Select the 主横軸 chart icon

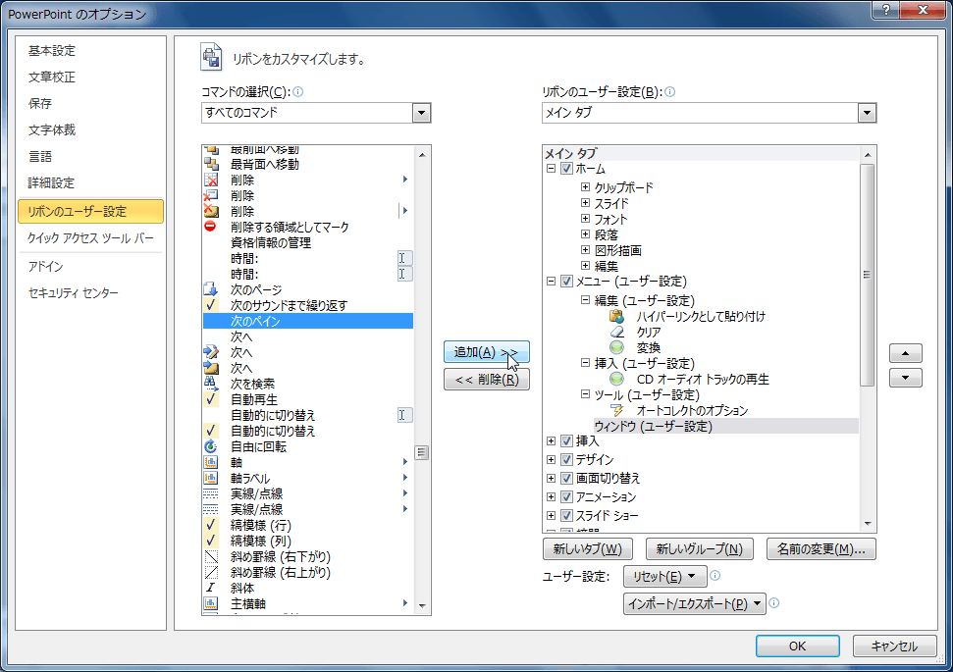[x=210, y=603]
